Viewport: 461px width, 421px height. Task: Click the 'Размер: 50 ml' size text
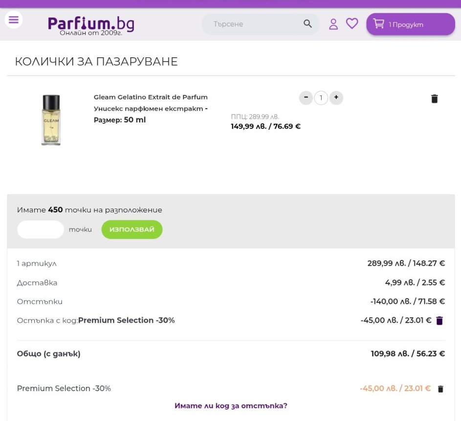120,120
